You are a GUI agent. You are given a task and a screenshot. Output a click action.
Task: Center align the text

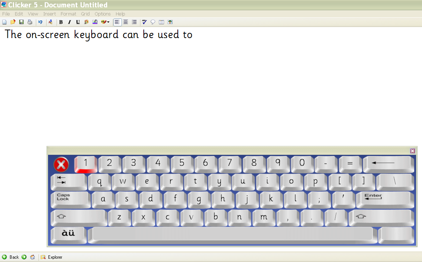point(126,22)
